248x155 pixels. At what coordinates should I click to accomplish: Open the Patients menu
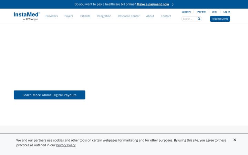tap(85, 16)
